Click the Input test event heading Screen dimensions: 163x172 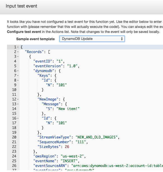(21, 6)
